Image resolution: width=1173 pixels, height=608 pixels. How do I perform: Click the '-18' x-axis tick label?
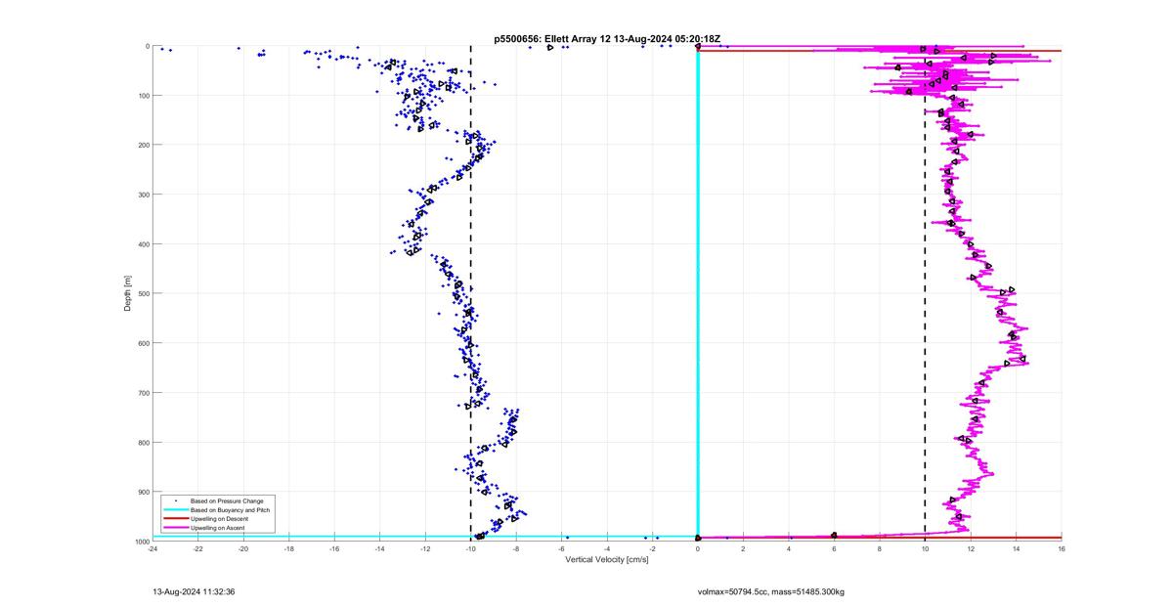[x=289, y=548]
